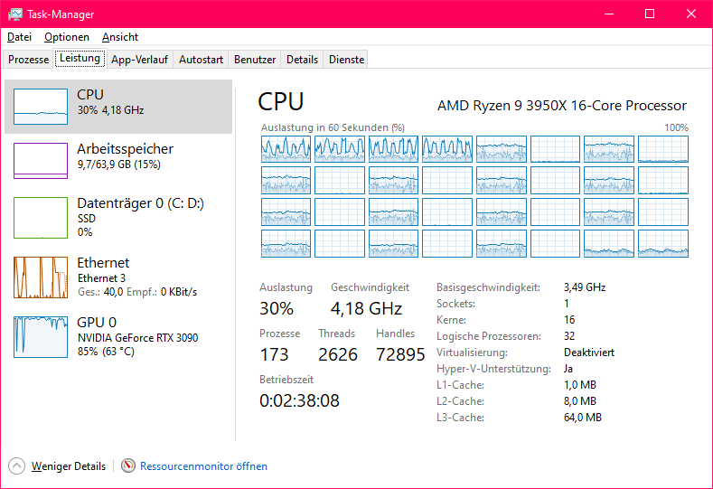Screen dimensions: 713x489
Task: Open the Ansicht menu
Action: [120, 37]
